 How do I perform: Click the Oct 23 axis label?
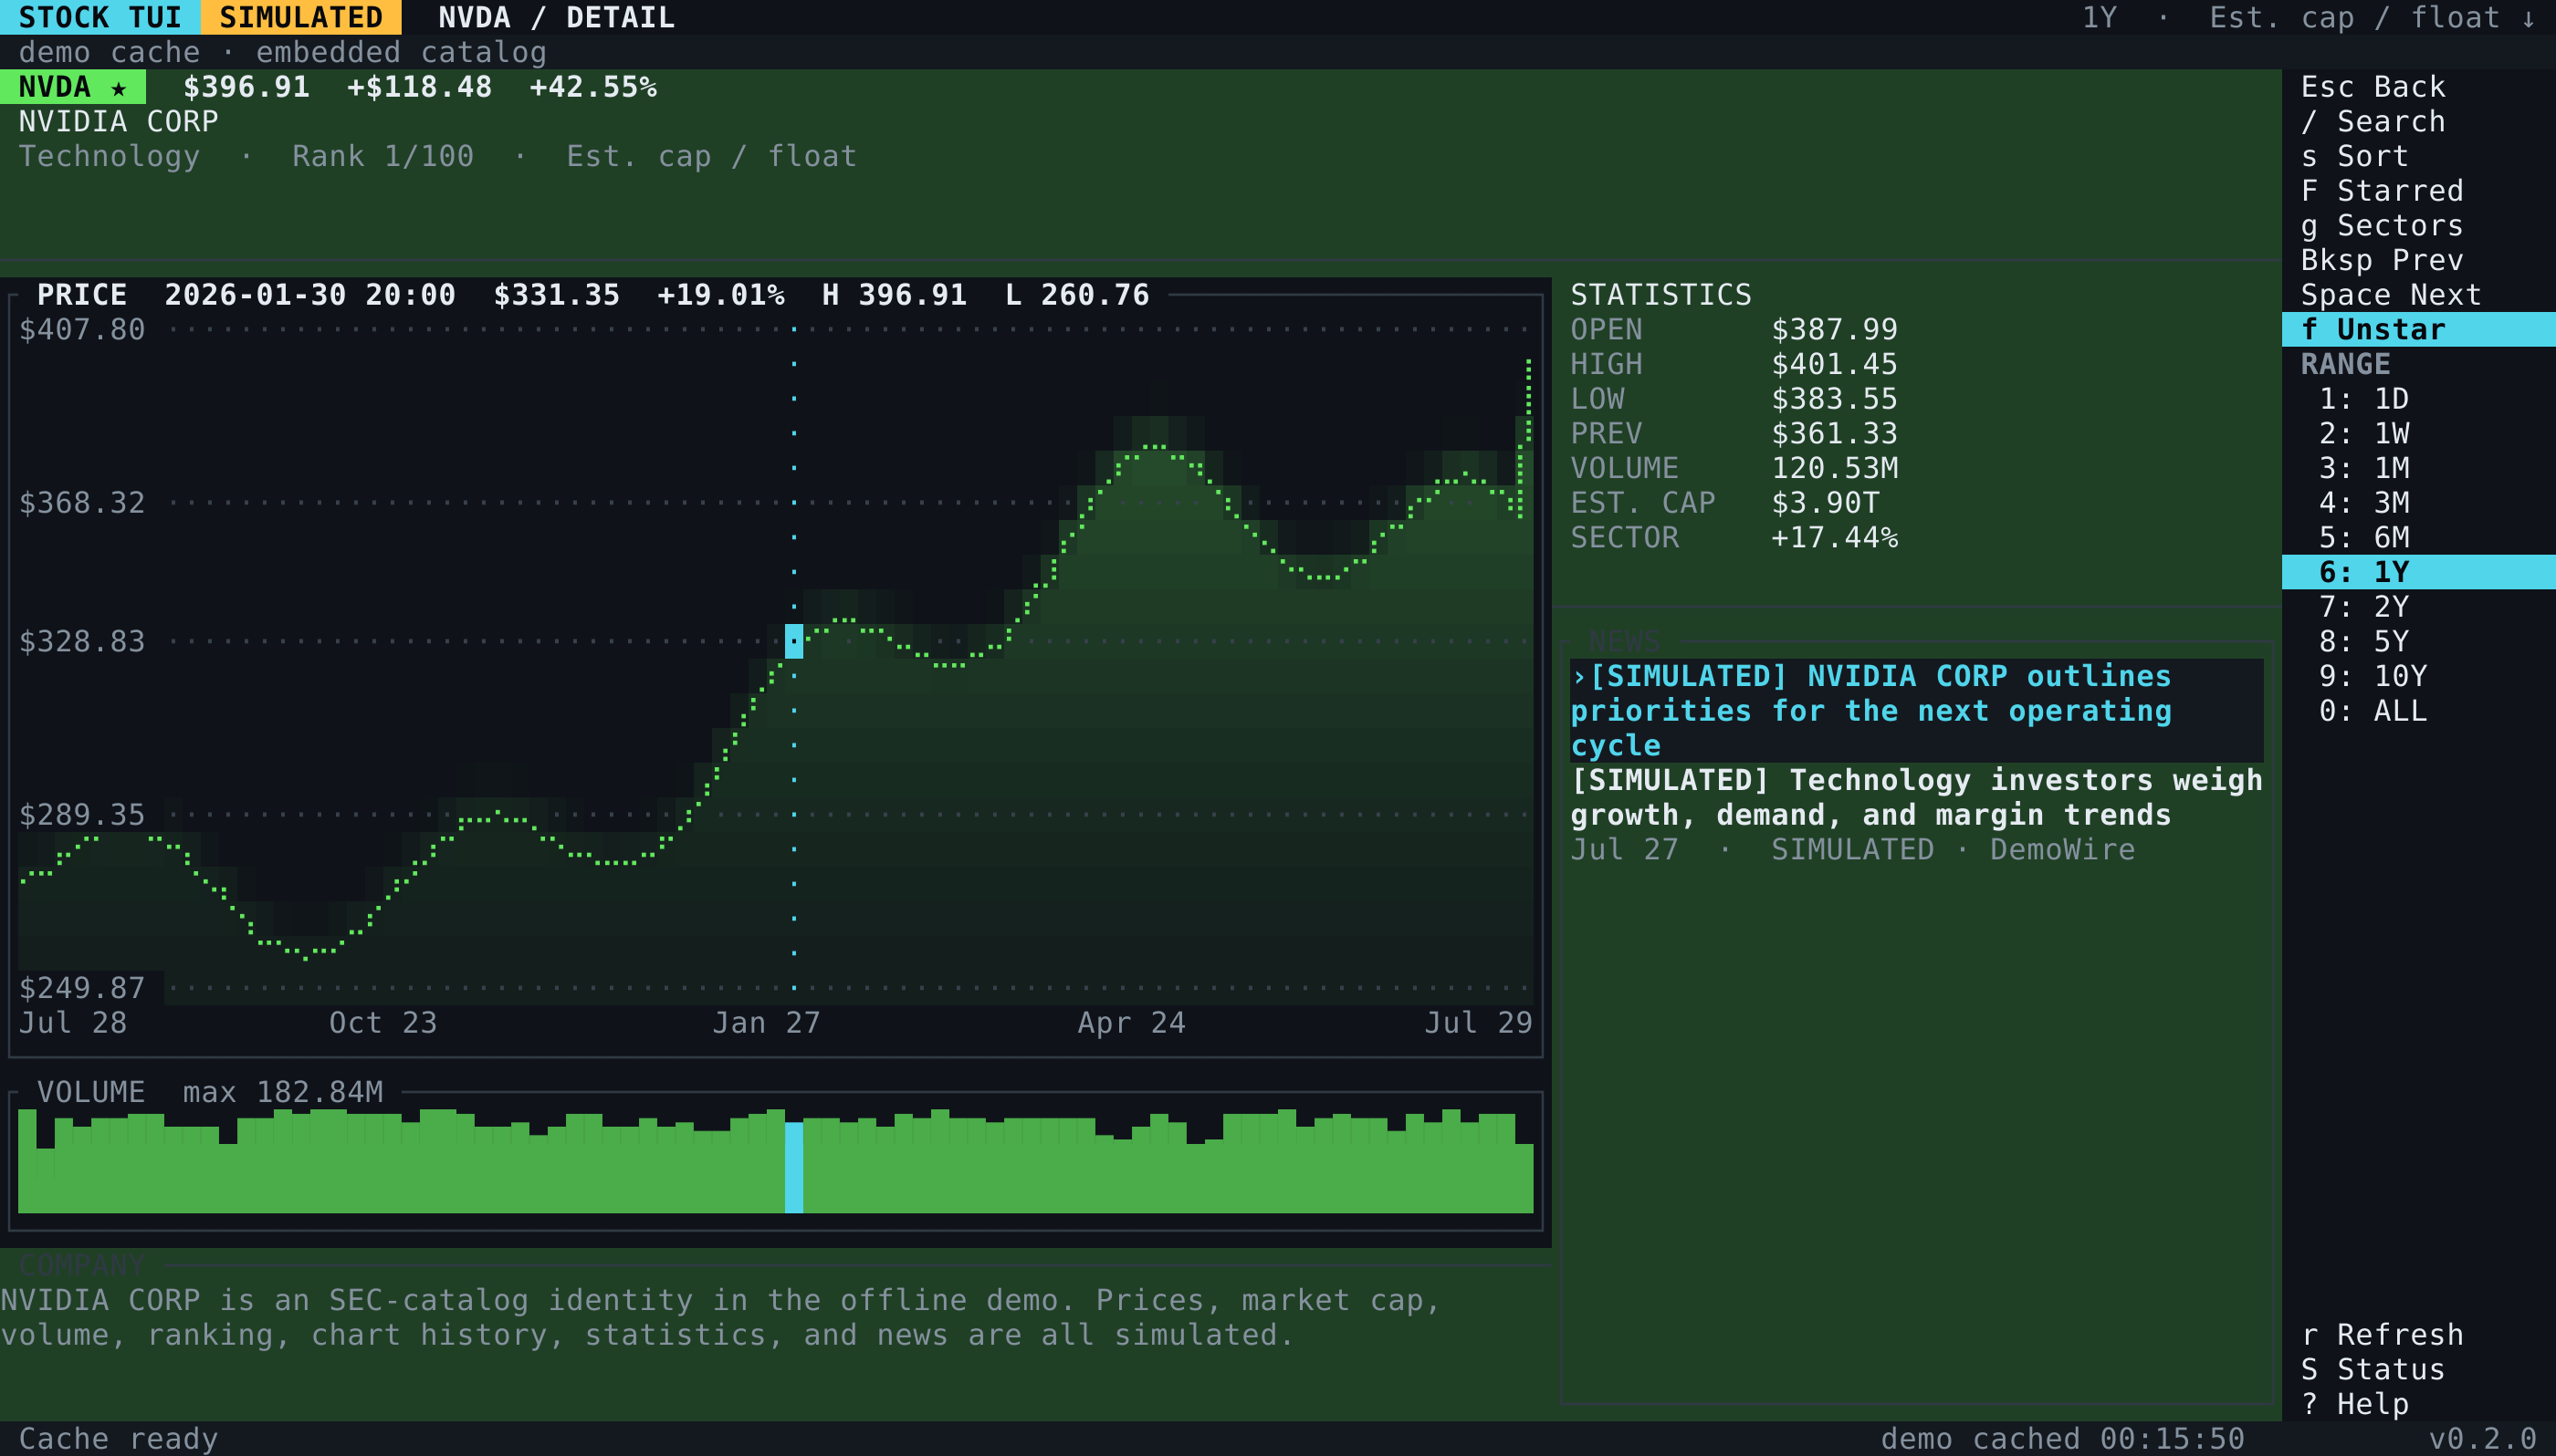[x=383, y=1023]
